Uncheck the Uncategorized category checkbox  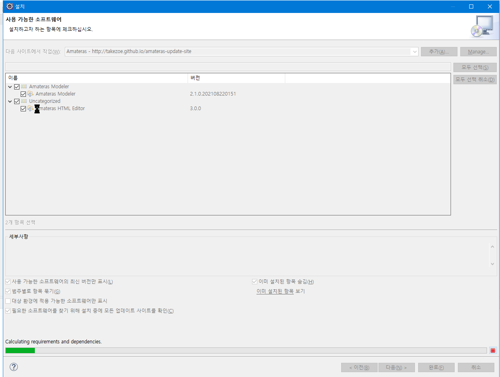pyautogui.click(x=17, y=101)
